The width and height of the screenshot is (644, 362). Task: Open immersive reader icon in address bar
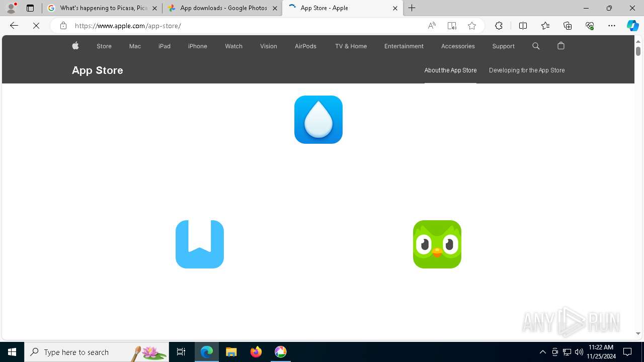click(452, 26)
